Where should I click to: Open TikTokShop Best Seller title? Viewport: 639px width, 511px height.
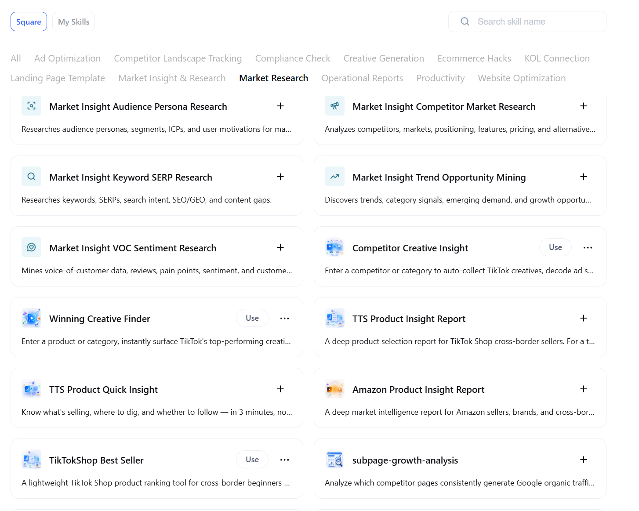pos(96,460)
